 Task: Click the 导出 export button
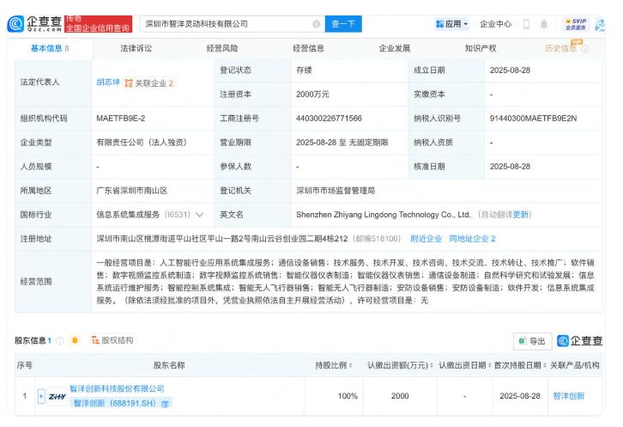[x=532, y=341]
